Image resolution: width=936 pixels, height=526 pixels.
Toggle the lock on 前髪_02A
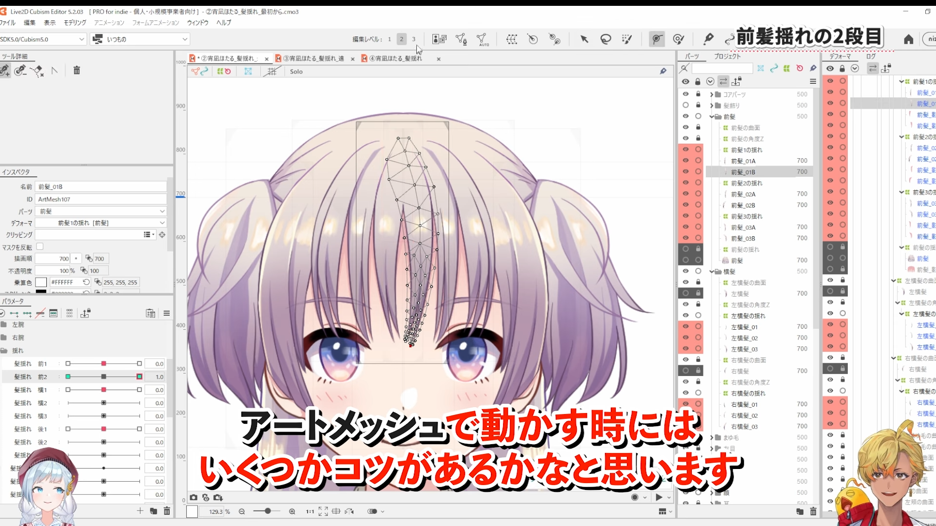click(x=698, y=193)
